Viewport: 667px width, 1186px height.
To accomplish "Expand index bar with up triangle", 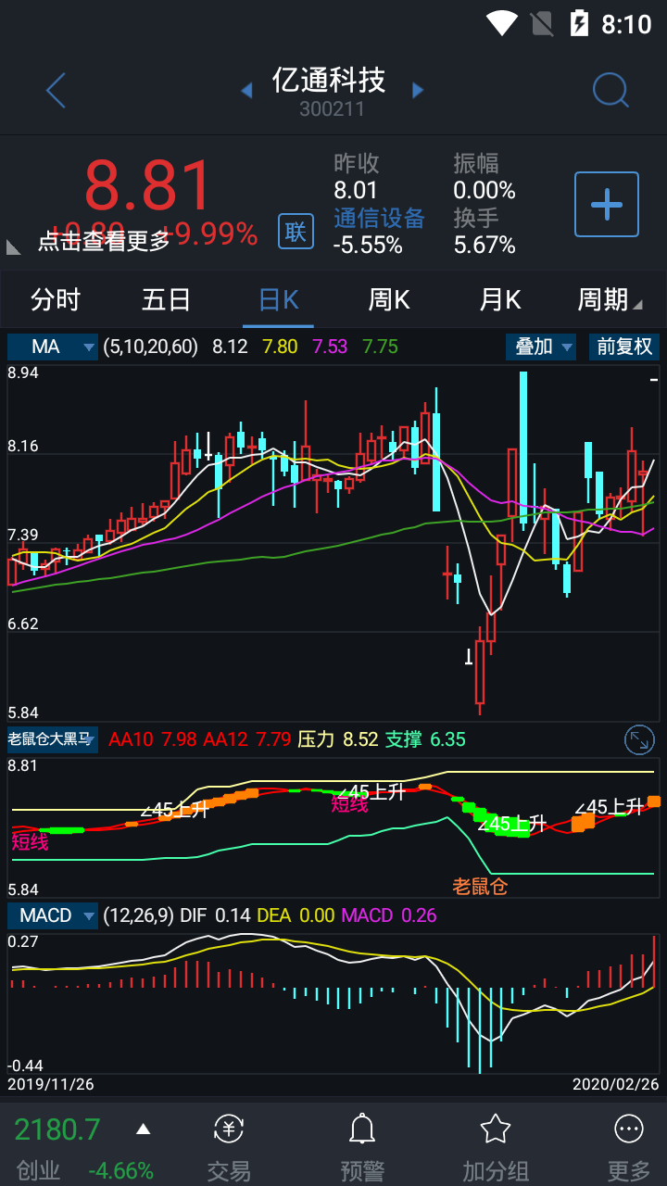I will pyautogui.click(x=143, y=1129).
